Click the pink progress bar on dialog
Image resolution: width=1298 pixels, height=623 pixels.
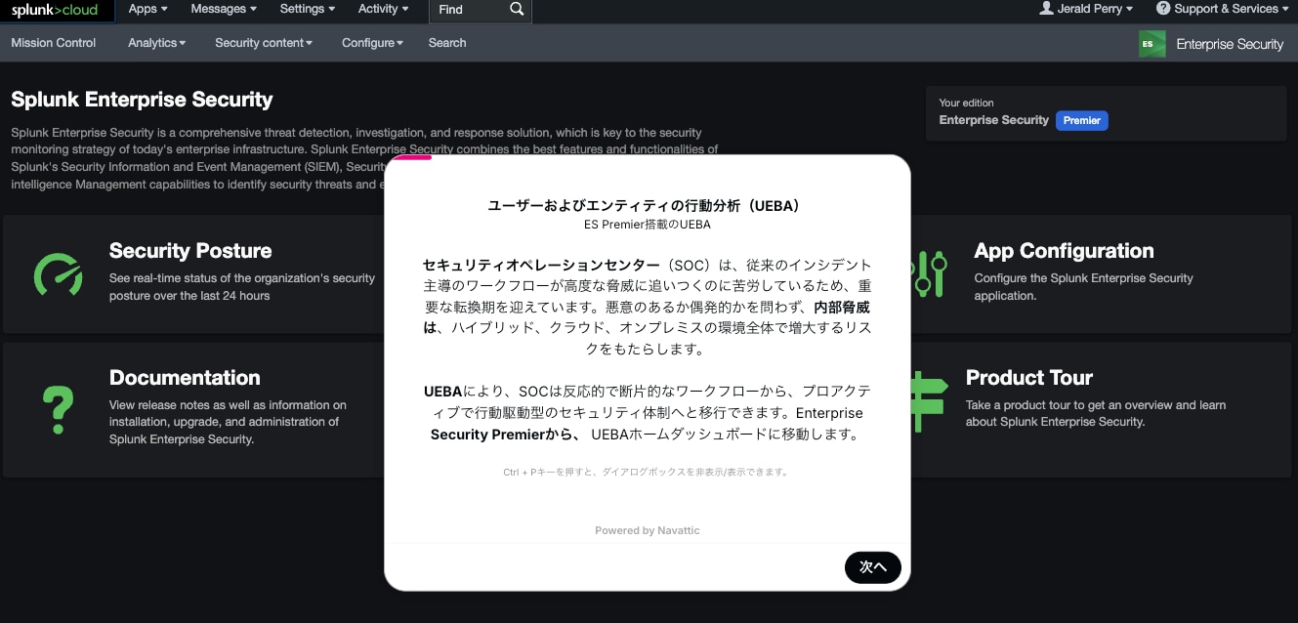(408, 157)
